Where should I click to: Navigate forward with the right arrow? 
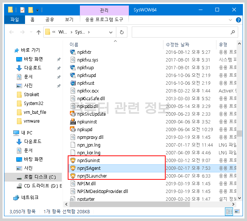(x=22, y=32)
